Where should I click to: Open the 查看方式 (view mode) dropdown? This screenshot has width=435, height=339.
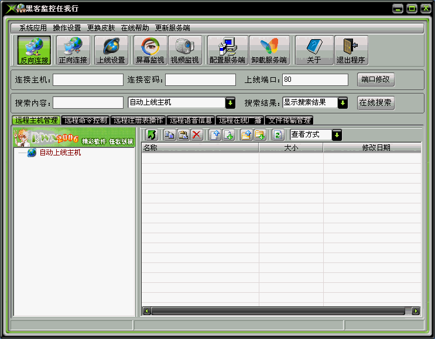point(337,135)
